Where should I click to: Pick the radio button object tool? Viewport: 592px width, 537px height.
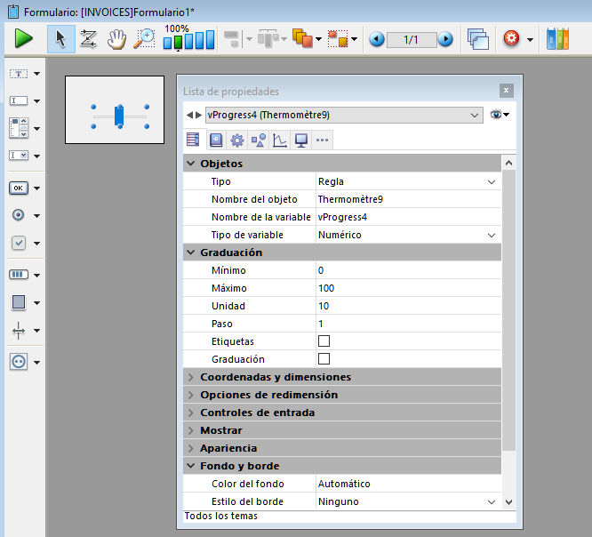[19, 215]
